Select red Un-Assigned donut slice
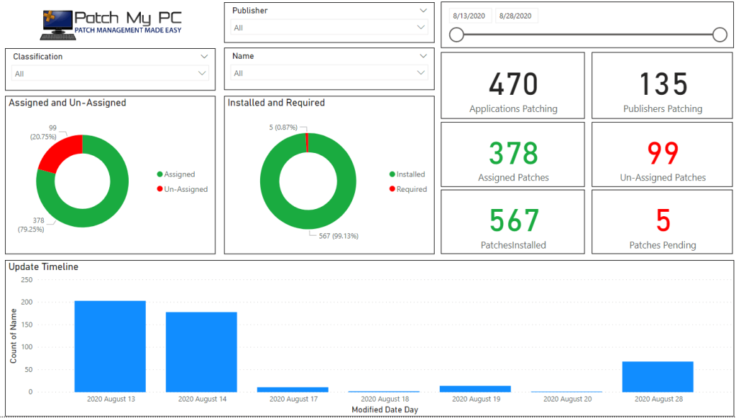This screenshot has width=736, height=418. (60, 151)
